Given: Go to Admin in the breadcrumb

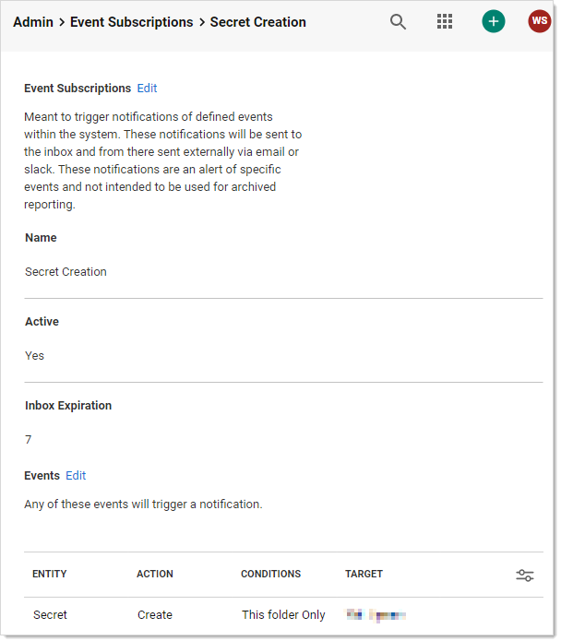Looking at the screenshot, I should pos(33,22).
